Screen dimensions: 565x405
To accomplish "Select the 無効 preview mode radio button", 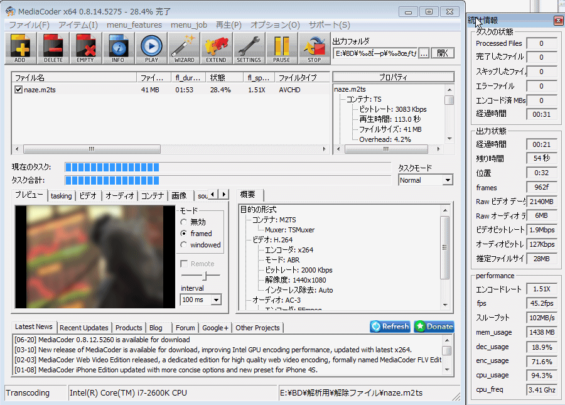I will pos(183,222).
